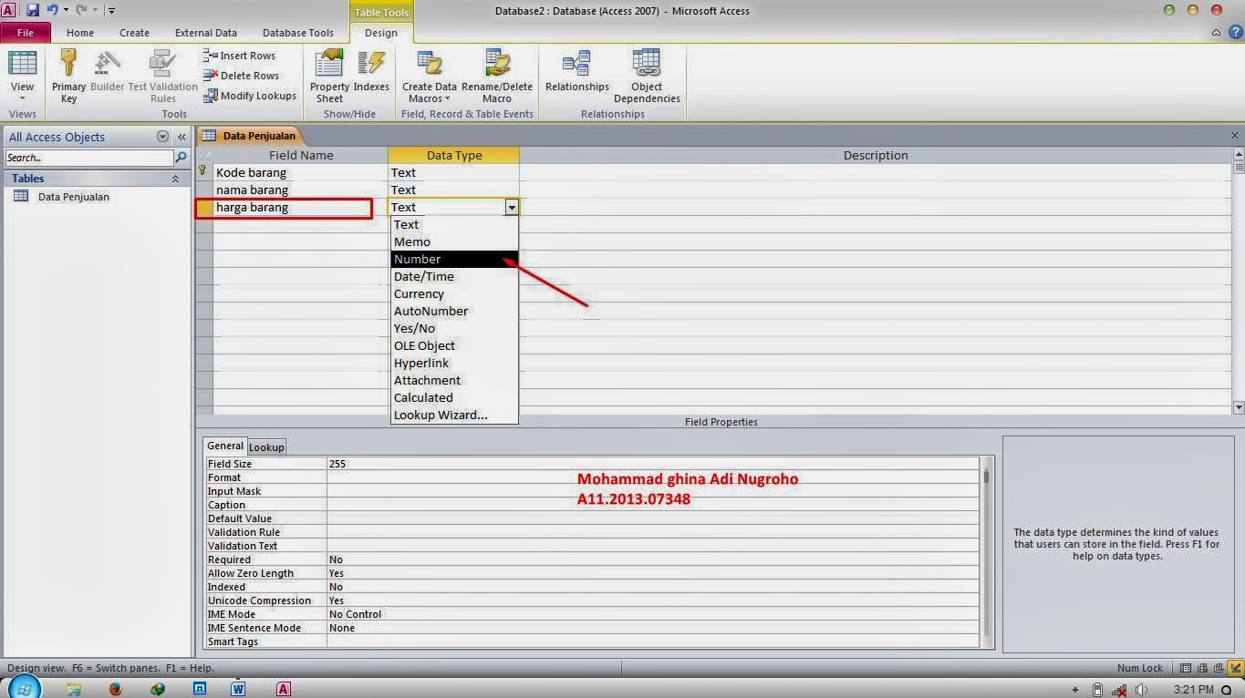Set the Primary Key using the key icon
Image resolution: width=1245 pixels, height=698 pixels.
pyautogui.click(x=68, y=77)
